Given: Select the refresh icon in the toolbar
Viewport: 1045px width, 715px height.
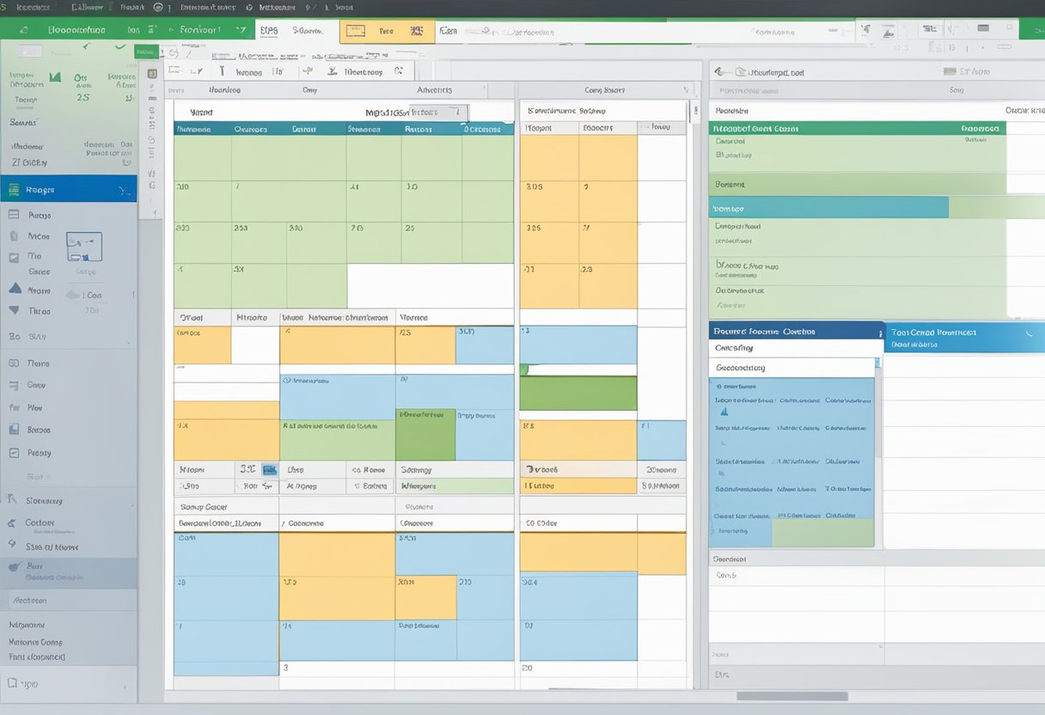Looking at the screenshot, I should point(398,71).
